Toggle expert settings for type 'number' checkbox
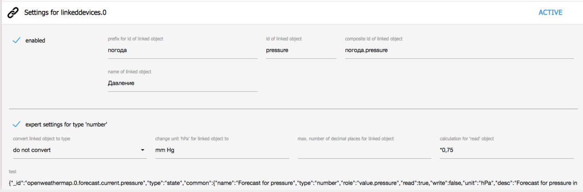This screenshot has width=583, height=192. point(16,124)
